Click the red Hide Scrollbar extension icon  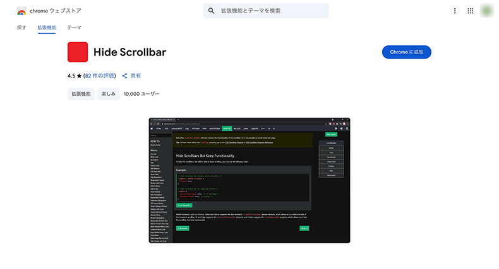point(78,52)
